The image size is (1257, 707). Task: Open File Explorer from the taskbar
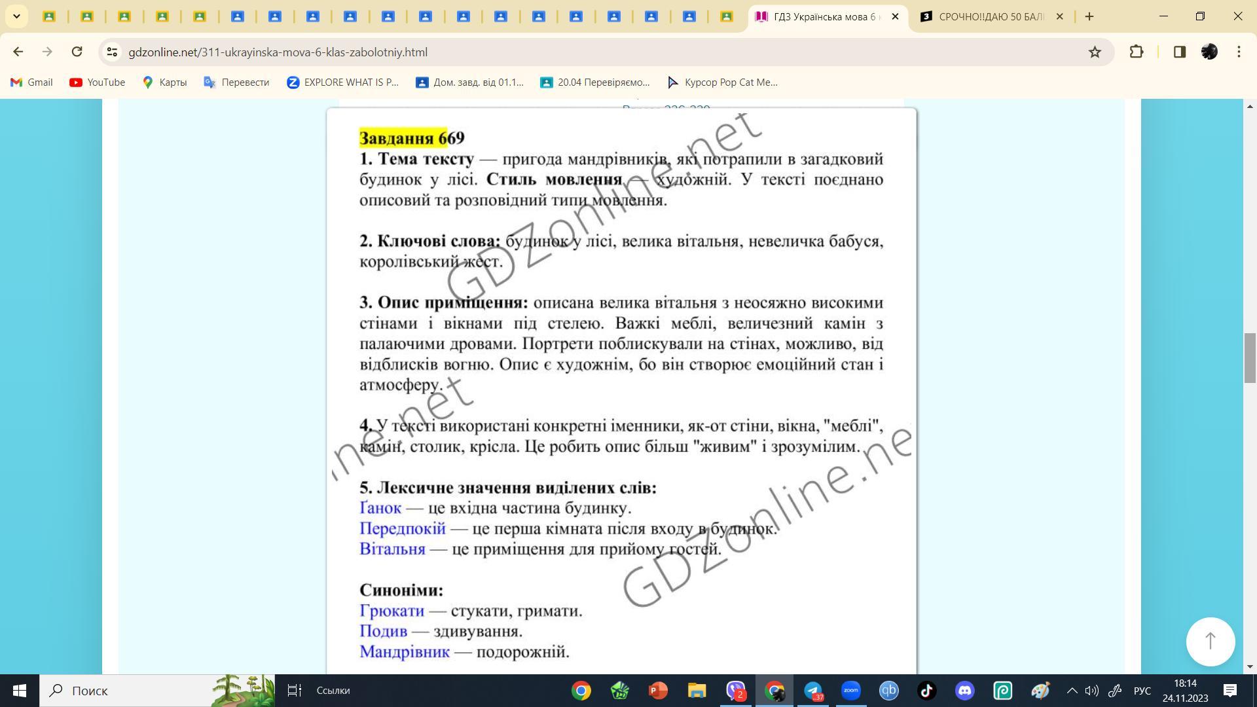[x=697, y=691]
